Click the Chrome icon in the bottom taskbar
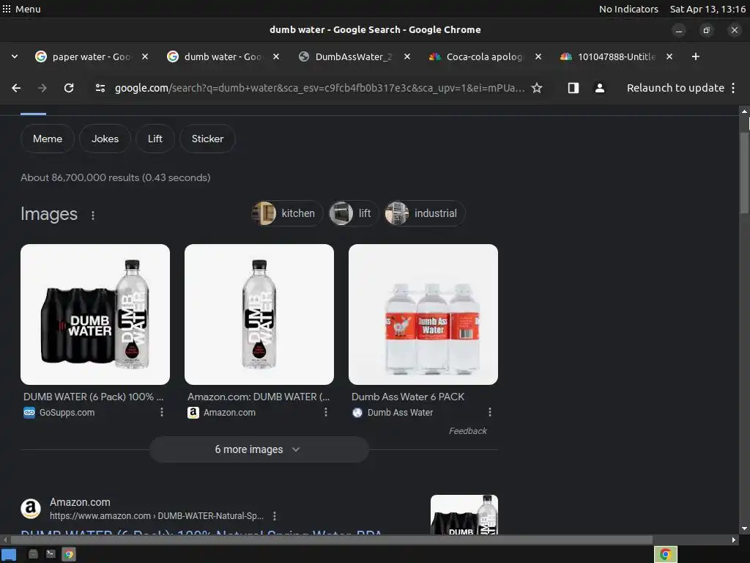 point(69,554)
